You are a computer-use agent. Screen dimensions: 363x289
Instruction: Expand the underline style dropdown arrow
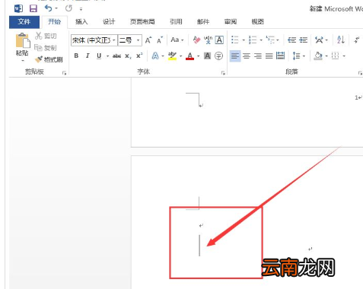107,56
